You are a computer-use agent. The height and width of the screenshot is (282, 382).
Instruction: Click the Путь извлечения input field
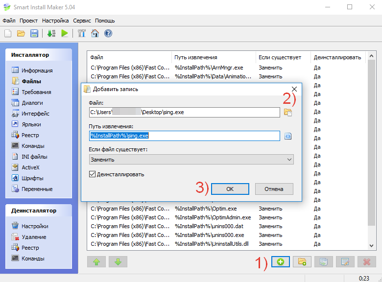[x=185, y=136]
